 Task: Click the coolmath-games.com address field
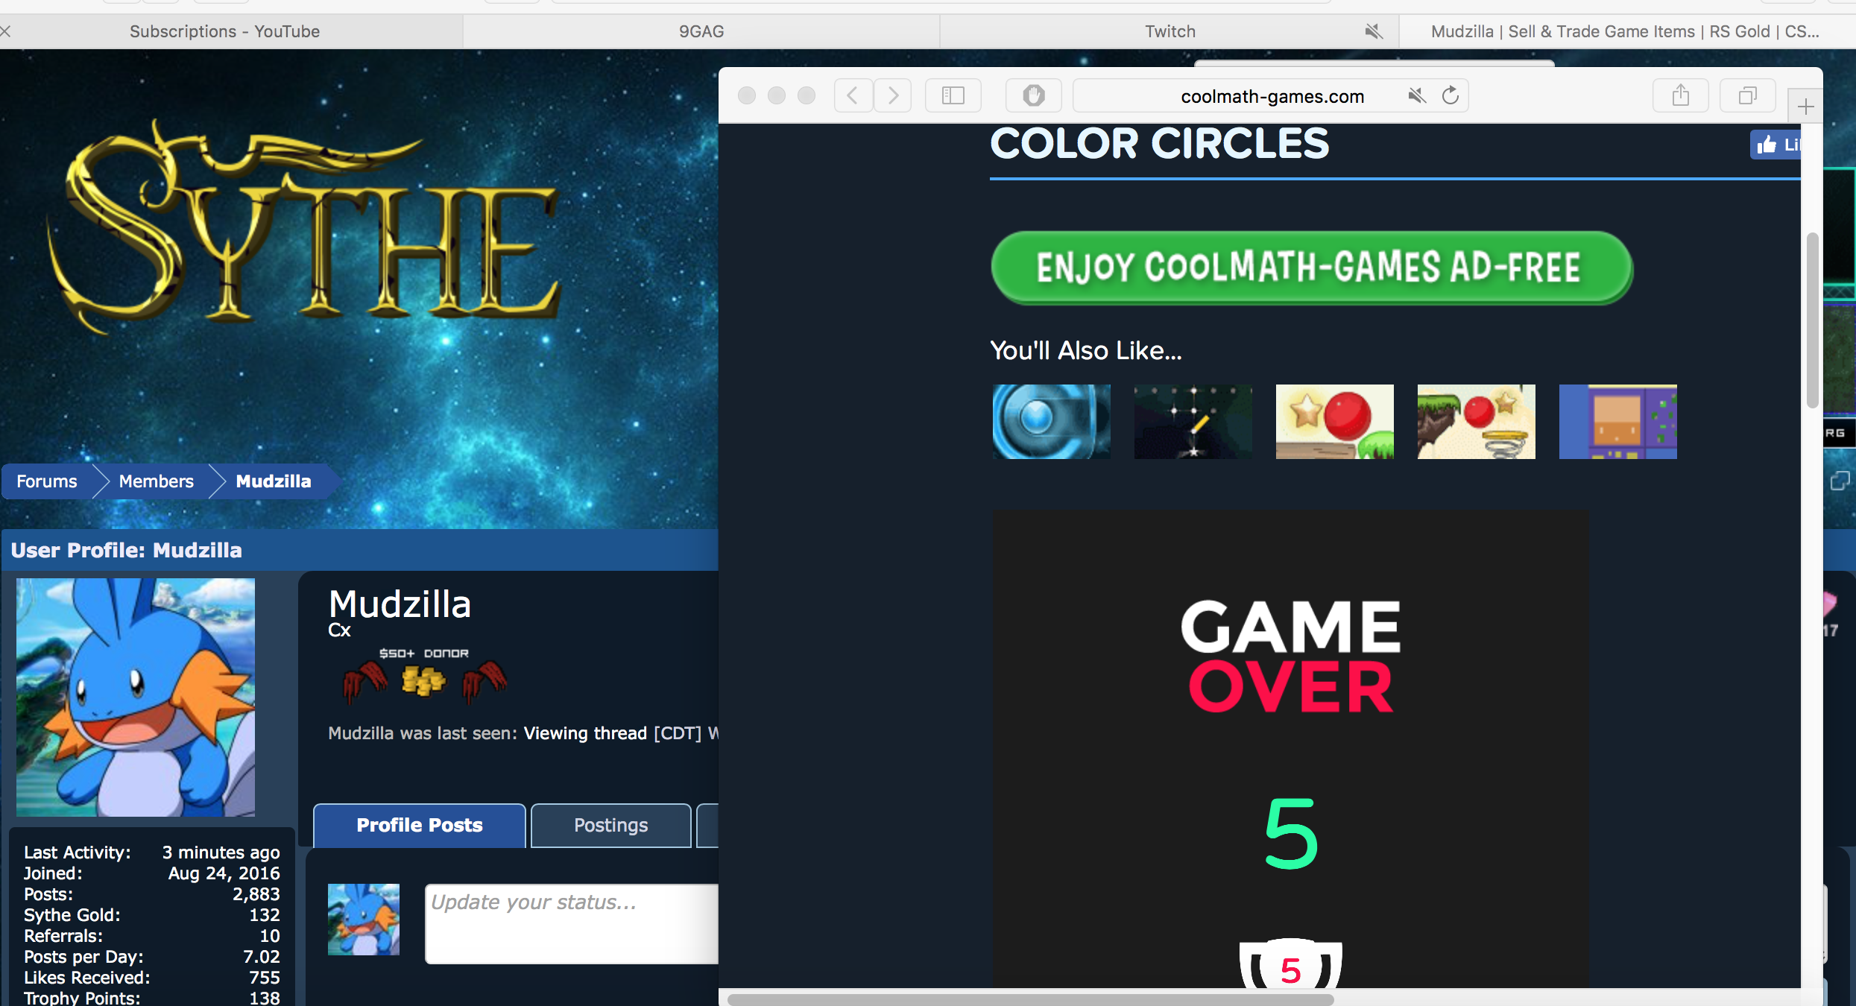1271,95
